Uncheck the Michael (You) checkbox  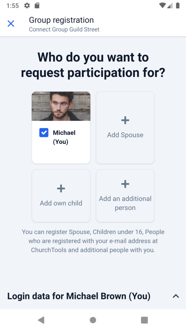(44, 133)
